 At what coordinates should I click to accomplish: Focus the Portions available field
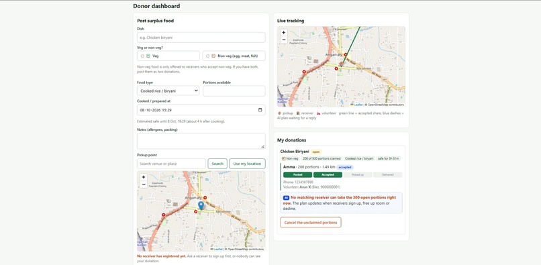(234, 91)
